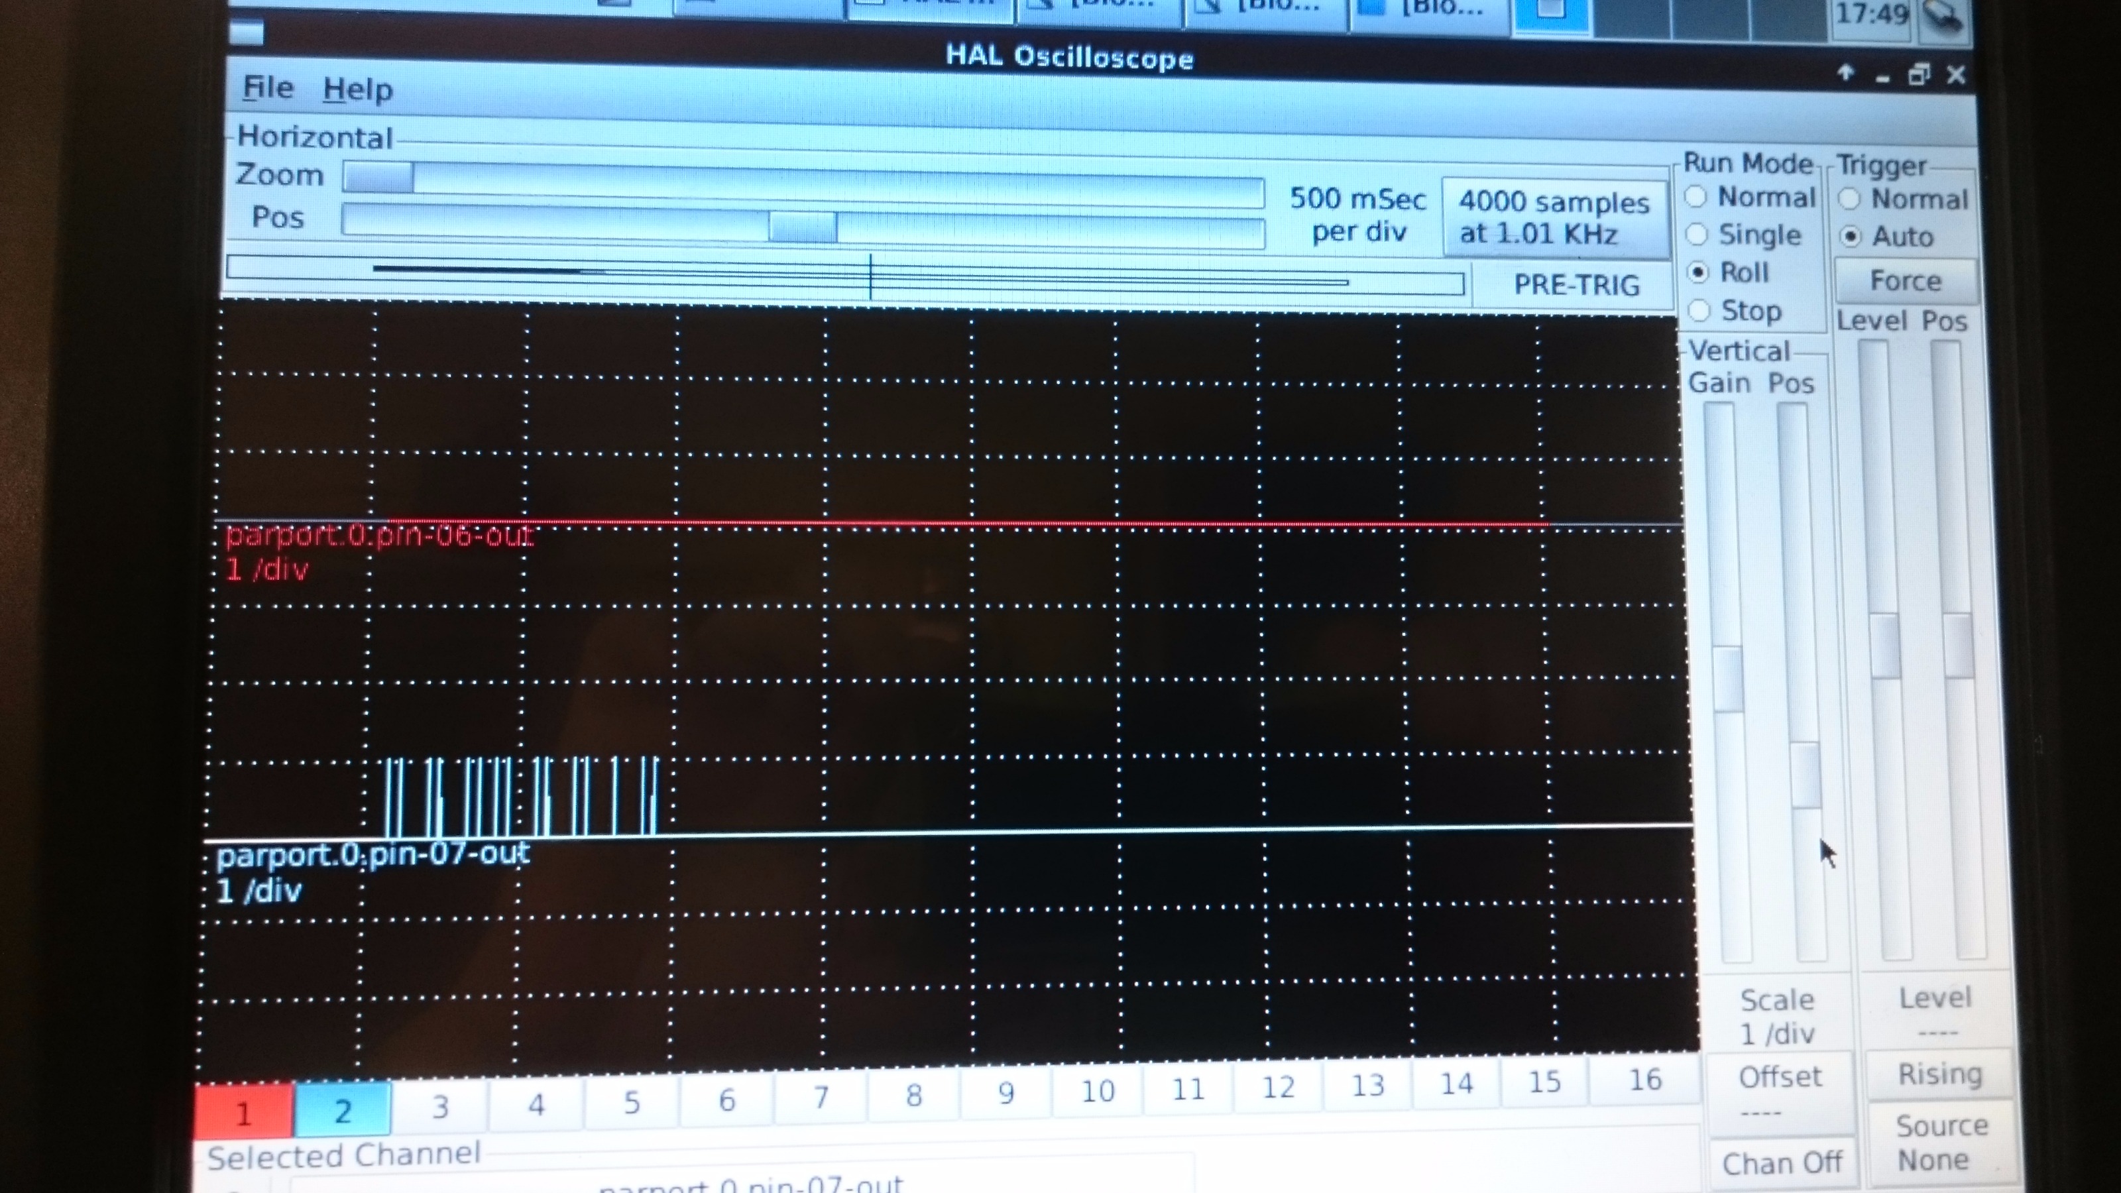The width and height of the screenshot is (2121, 1193).
Task: Click the pulse burst on the pin-07 trace
Action: click(523, 797)
